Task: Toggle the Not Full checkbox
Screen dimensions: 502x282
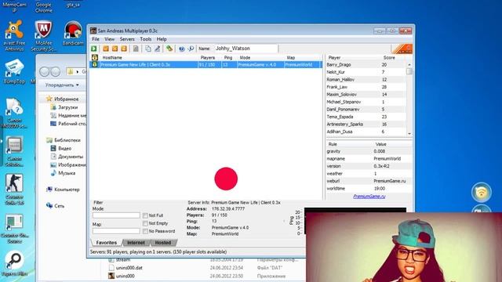Action: pos(145,215)
